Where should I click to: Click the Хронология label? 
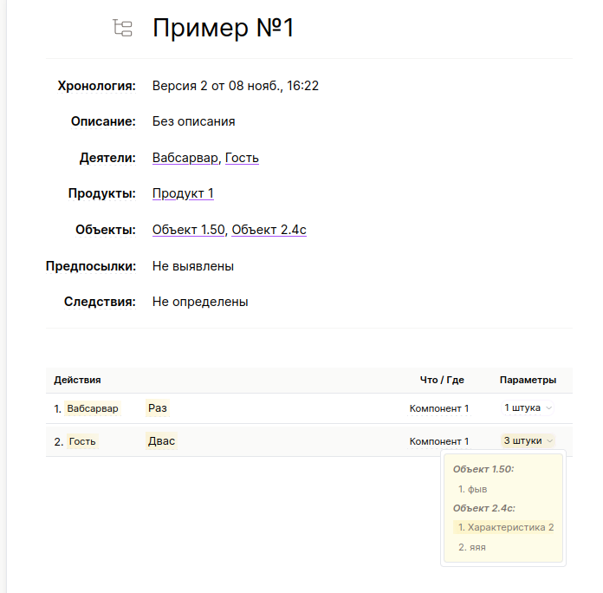click(x=96, y=86)
